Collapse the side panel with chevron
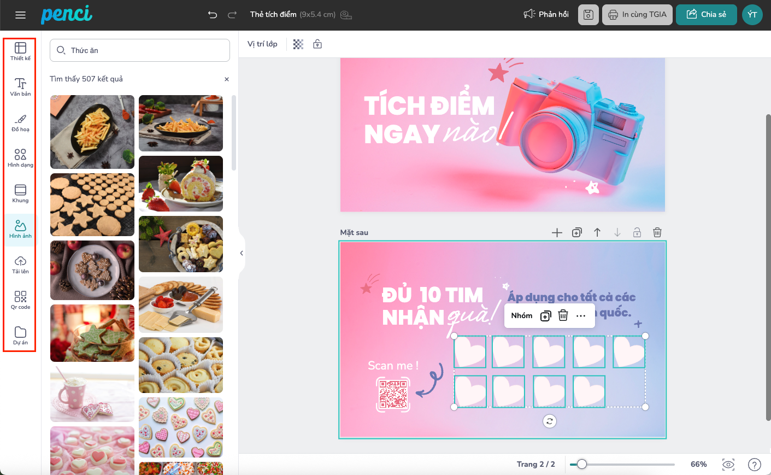The width and height of the screenshot is (771, 475). click(x=242, y=253)
